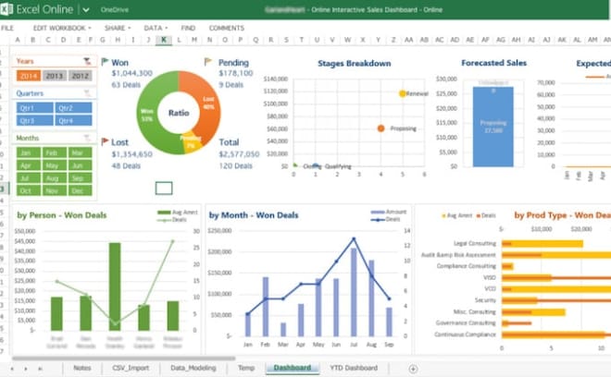Click the red Lost flag icon
Image resolution: width=611 pixels, height=377 pixels.
pos(105,141)
